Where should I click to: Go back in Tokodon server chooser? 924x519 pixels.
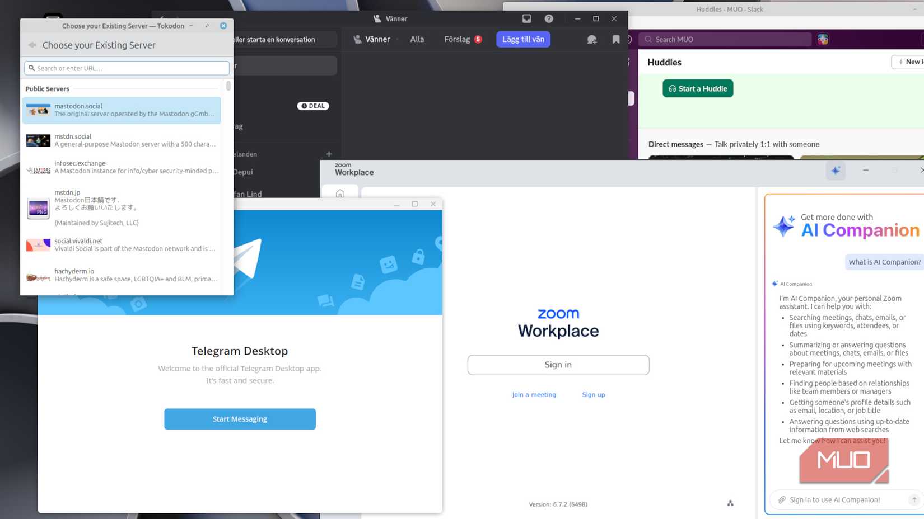(32, 45)
